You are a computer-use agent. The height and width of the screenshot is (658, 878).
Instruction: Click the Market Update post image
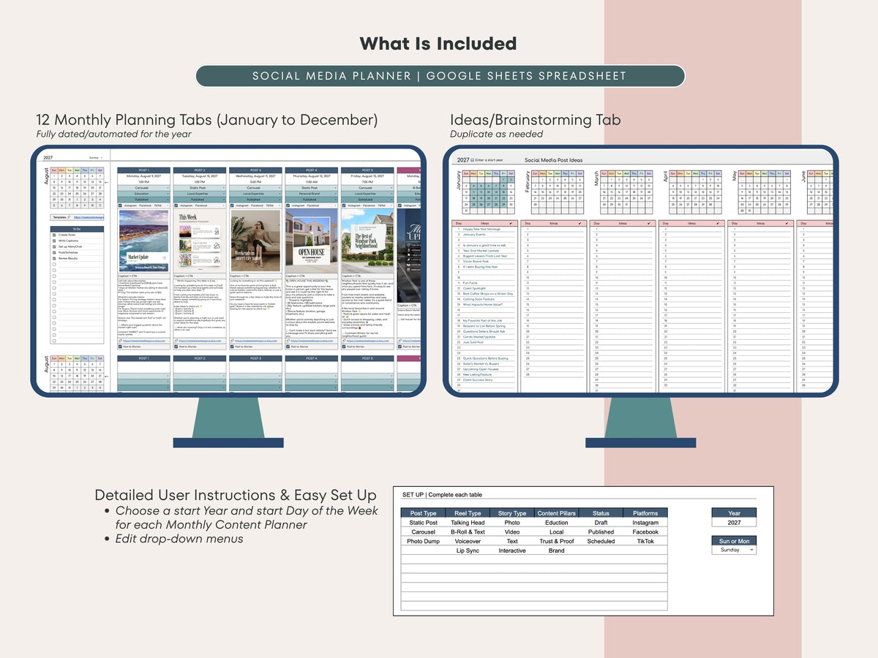click(143, 241)
